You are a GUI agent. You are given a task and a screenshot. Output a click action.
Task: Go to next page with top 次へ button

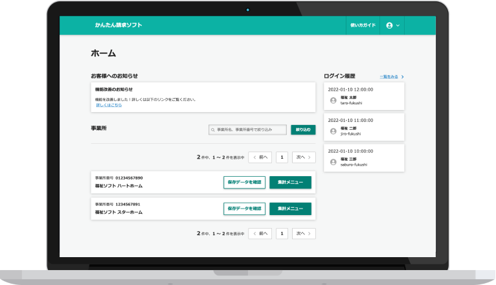click(304, 157)
